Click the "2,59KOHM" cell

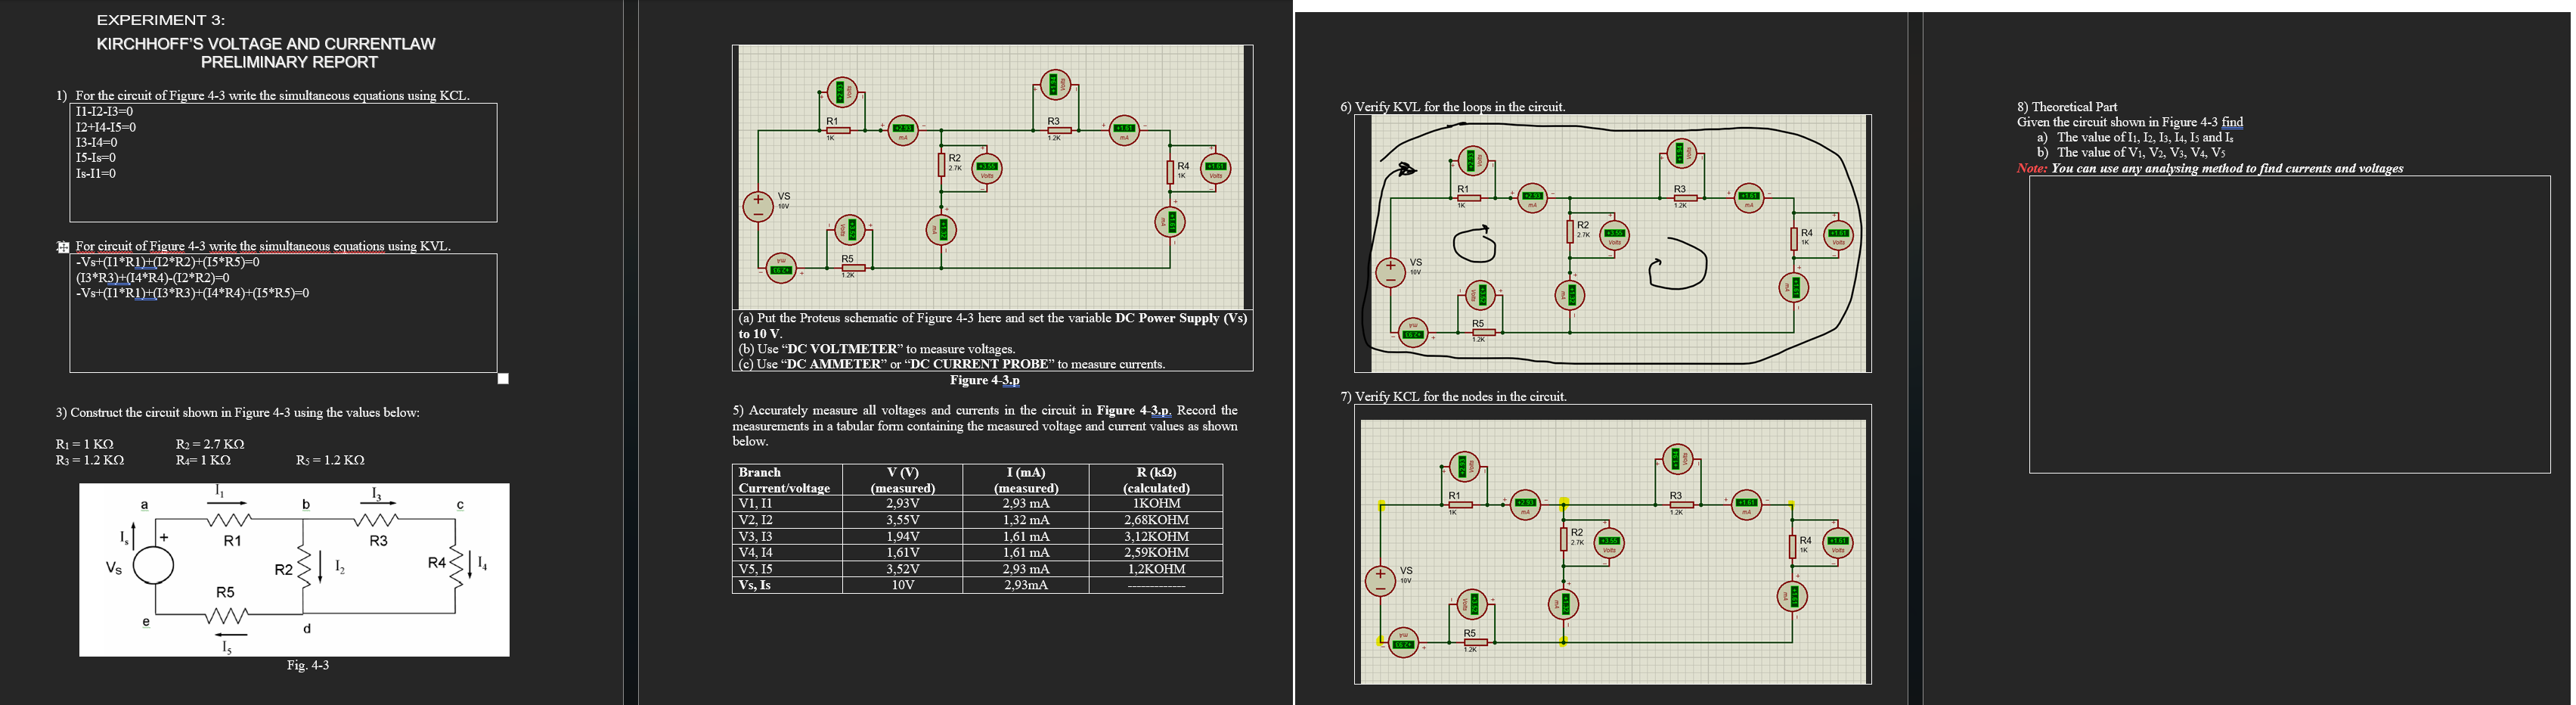tap(1156, 552)
